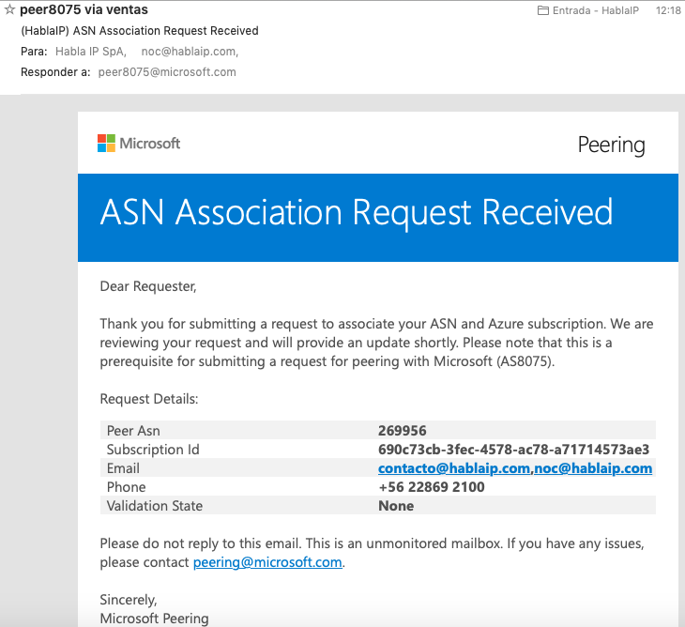Viewport: 685px width, 627px height.
Task: Click the Request Details: heading
Action: tap(149, 399)
